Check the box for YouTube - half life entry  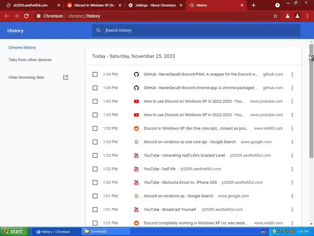pos(95,169)
